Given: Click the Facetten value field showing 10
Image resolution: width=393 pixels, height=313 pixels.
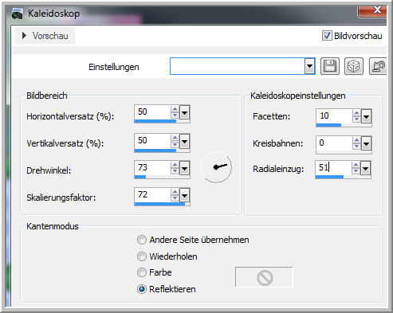Looking at the screenshot, I should [x=334, y=116].
